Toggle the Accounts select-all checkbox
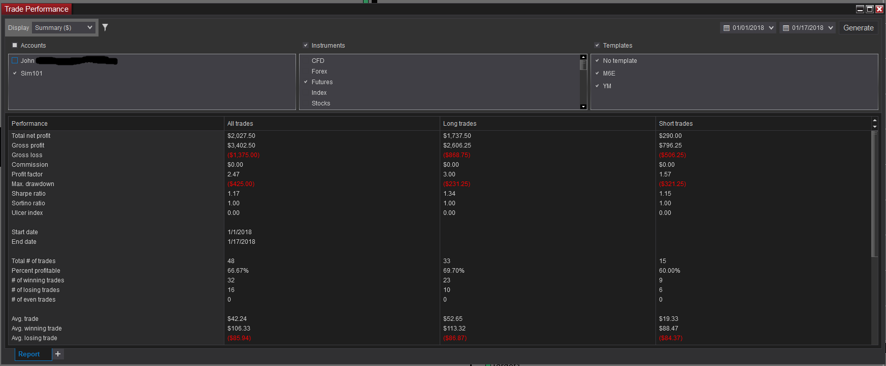886x366 pixels. [15, 45]
